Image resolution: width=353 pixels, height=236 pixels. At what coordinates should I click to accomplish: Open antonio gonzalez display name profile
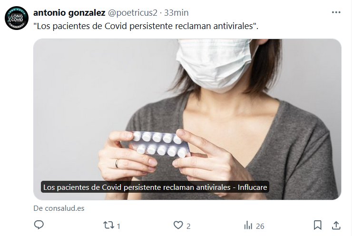tap(69, 13)
